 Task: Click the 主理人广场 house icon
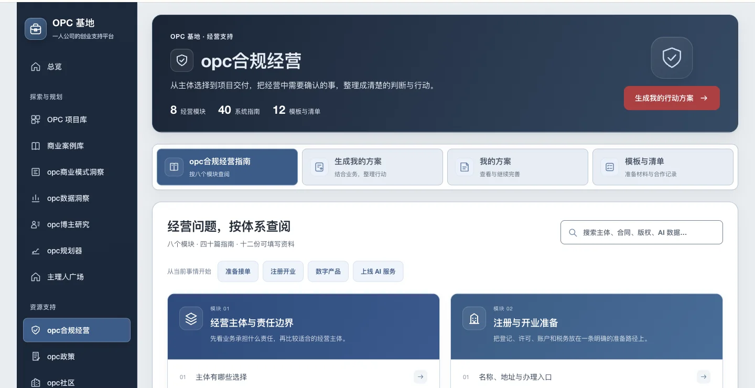point(36,277)
